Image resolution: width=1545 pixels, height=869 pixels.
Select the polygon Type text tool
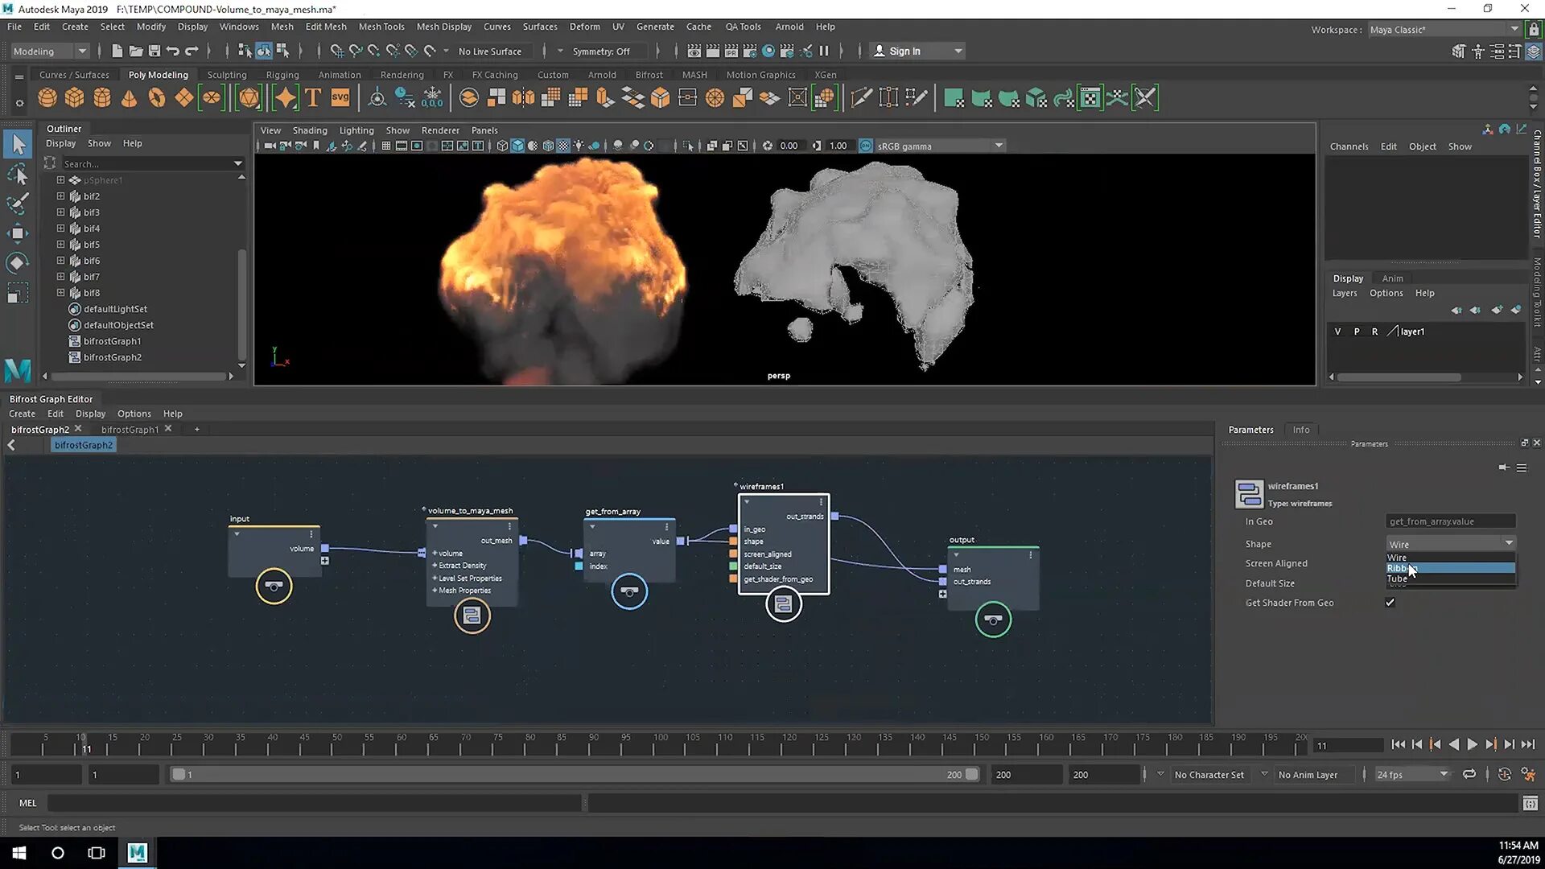point(313,98)
